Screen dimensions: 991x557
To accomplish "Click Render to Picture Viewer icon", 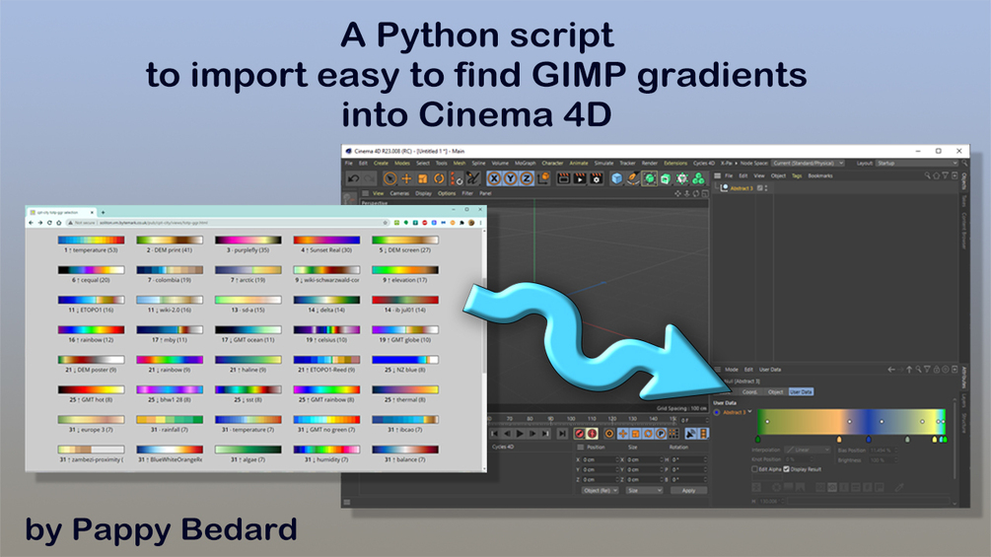I will click(580, 178).
